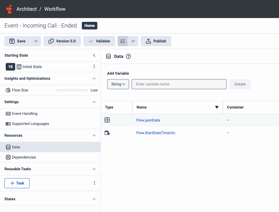Open the String type dropdown
The height and width of the screenshot is (212, 279).
[118, 84]
